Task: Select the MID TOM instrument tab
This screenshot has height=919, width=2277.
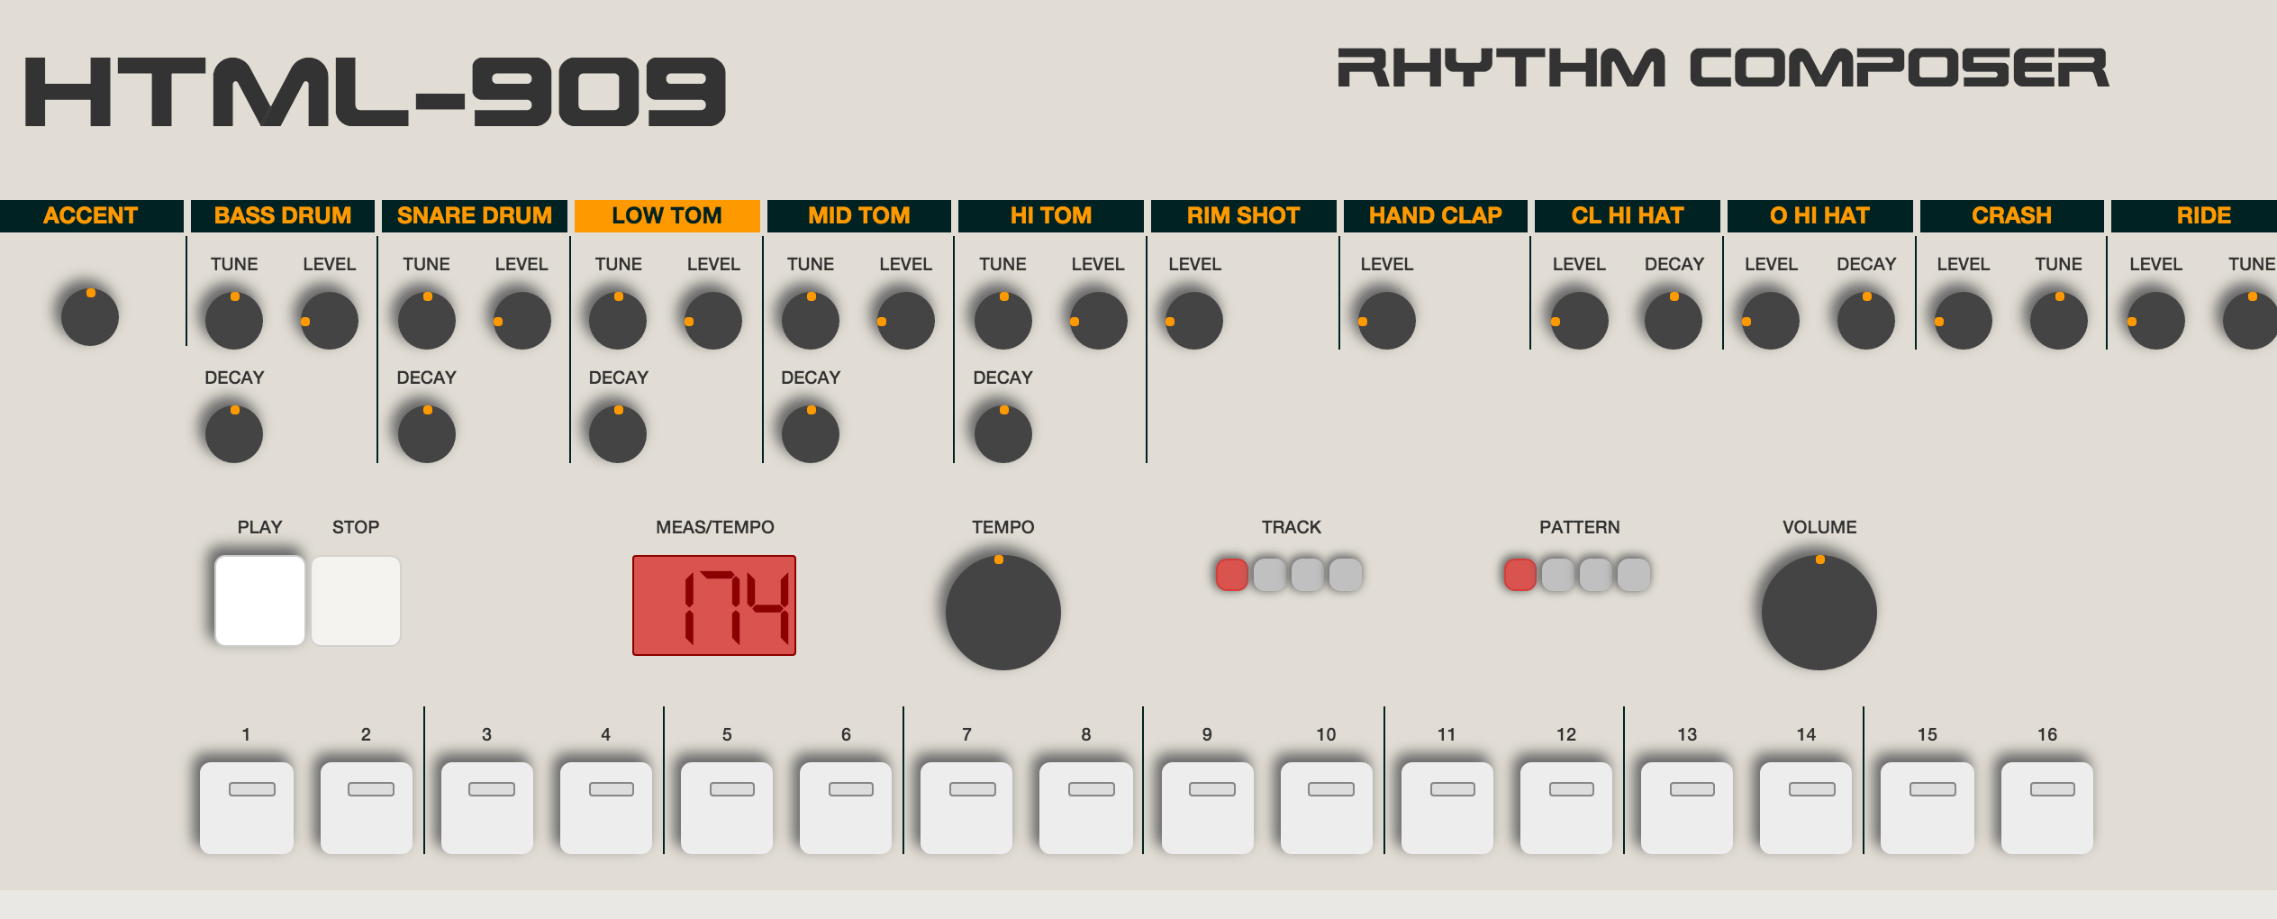Action: tap(859, 216)
